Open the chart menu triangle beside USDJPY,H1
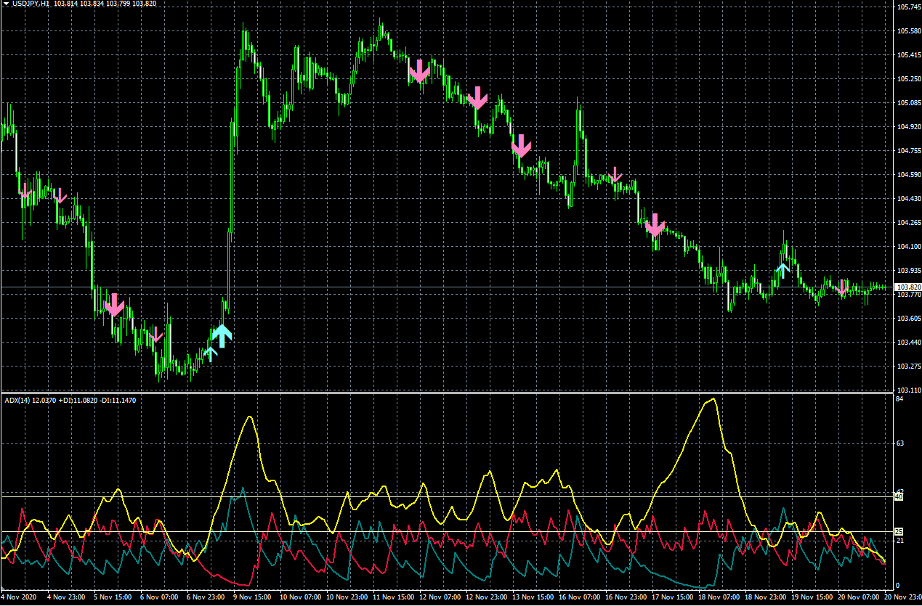This screenshot has height=606, width=922. (x=6, y=4)
